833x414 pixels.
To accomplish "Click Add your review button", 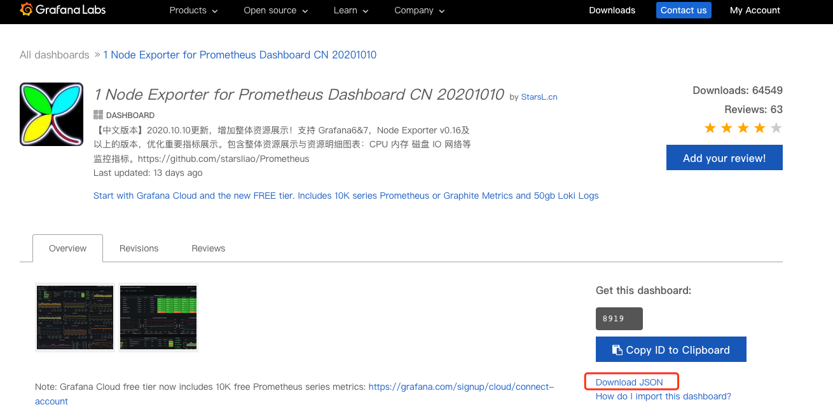I will (x=724, y=158).
